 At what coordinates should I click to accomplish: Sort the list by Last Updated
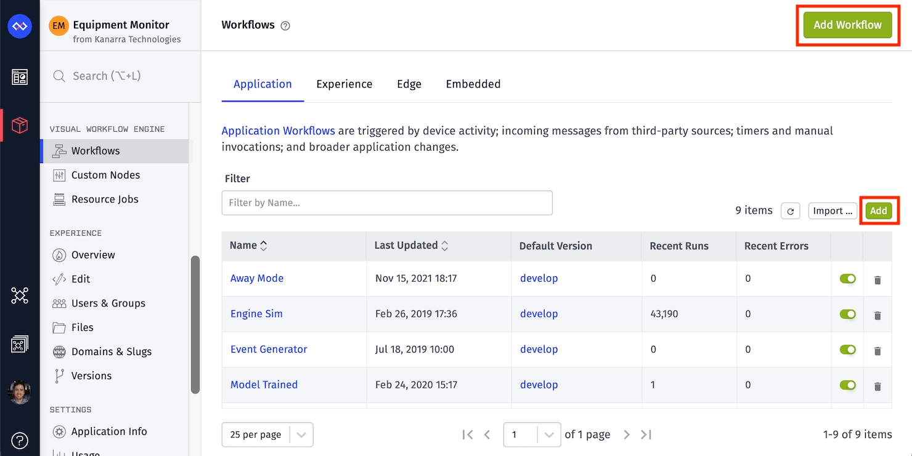[407, 245]
